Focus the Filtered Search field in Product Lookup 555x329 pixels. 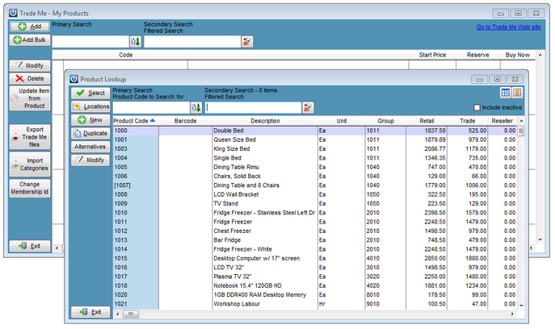tap(253, 107)
